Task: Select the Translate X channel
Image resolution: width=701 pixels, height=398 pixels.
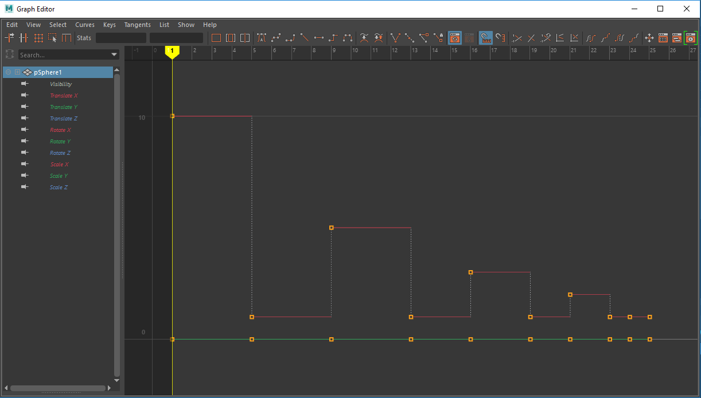Action: coord(64,96)
